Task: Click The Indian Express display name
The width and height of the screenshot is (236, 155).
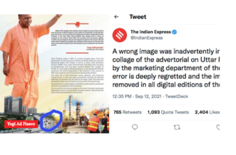Action: click(x=151, y=32)
